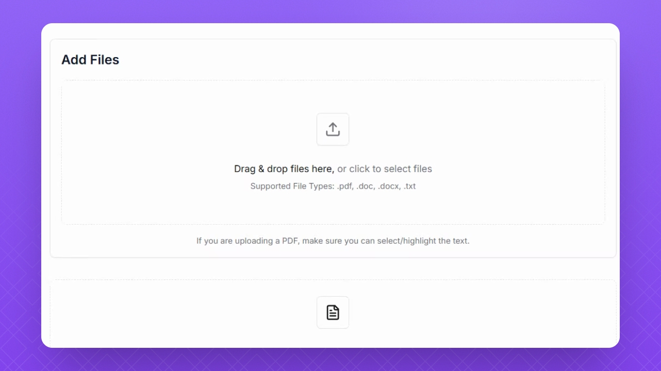Click "Drag & drop files here," label
The width and height of the screenshot is (661, 371).
click(x=284, y=169)
